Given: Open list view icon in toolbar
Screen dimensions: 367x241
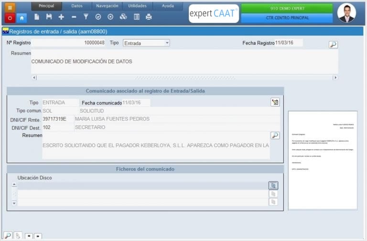Looking at the screenshot, I should point(137,17).
